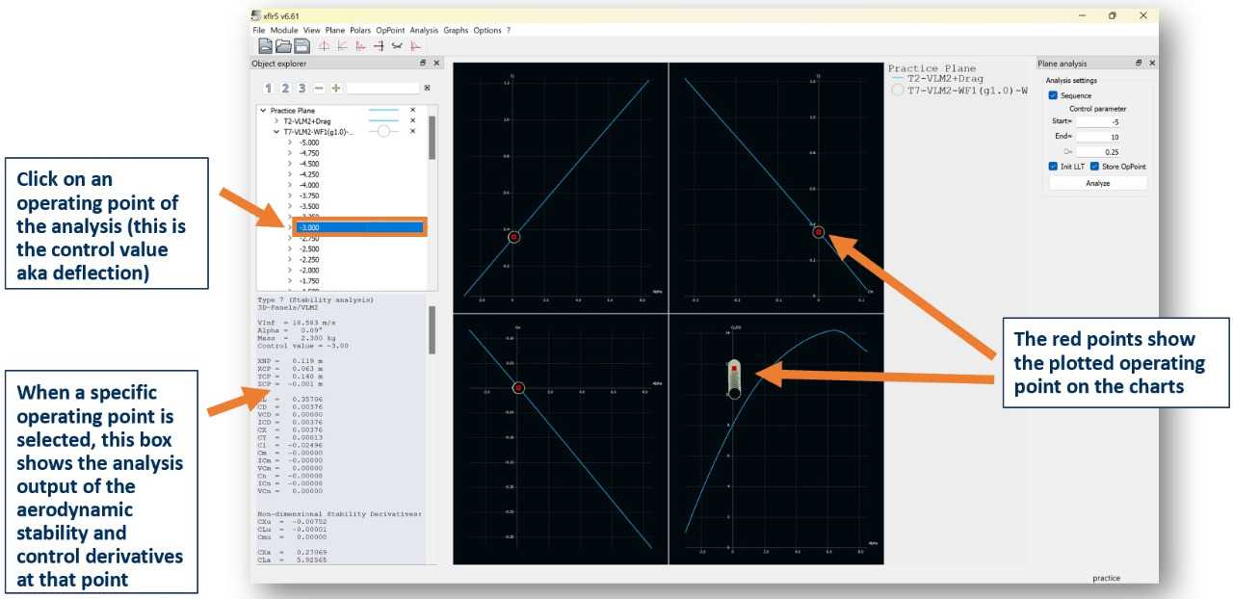Click the New Project toolbar icon
The width and height of the screenshot is (1233, 599).
pyautogui.click(x=265, y=45)
